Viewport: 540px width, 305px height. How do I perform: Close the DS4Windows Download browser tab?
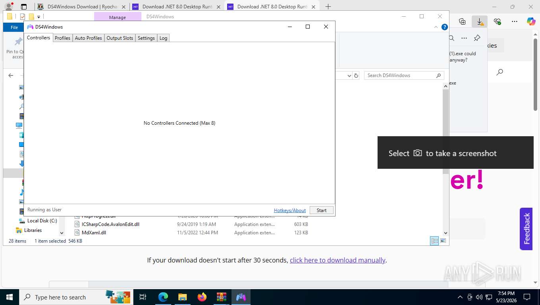(123, 7)
